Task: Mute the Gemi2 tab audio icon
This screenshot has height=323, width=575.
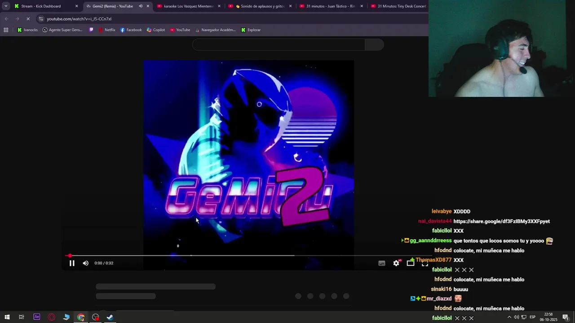Action: pyautogui.click(x=141, y=6)
